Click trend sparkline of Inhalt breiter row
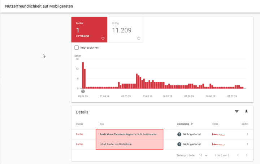Image resolution: width=260 pixels, height=164 pixels. pyautogui.click(x=218, y=144)
